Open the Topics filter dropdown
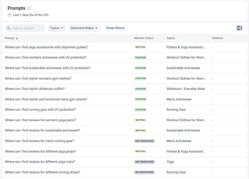This screenshot has height=179, width=249. tap(57, 28)
